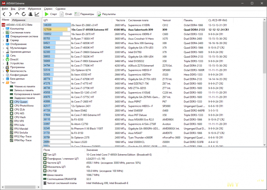Go up one level with Up arrow
267x190 pixels.
tap(17, 14)
